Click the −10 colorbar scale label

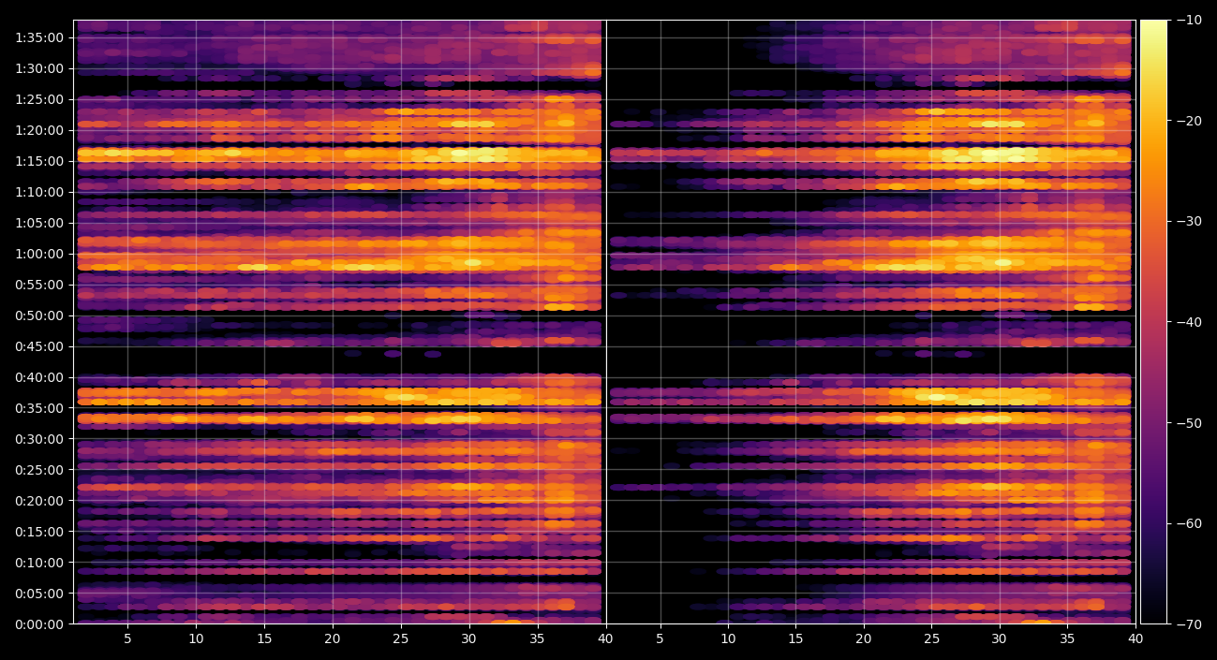(x=1189, y=20)
